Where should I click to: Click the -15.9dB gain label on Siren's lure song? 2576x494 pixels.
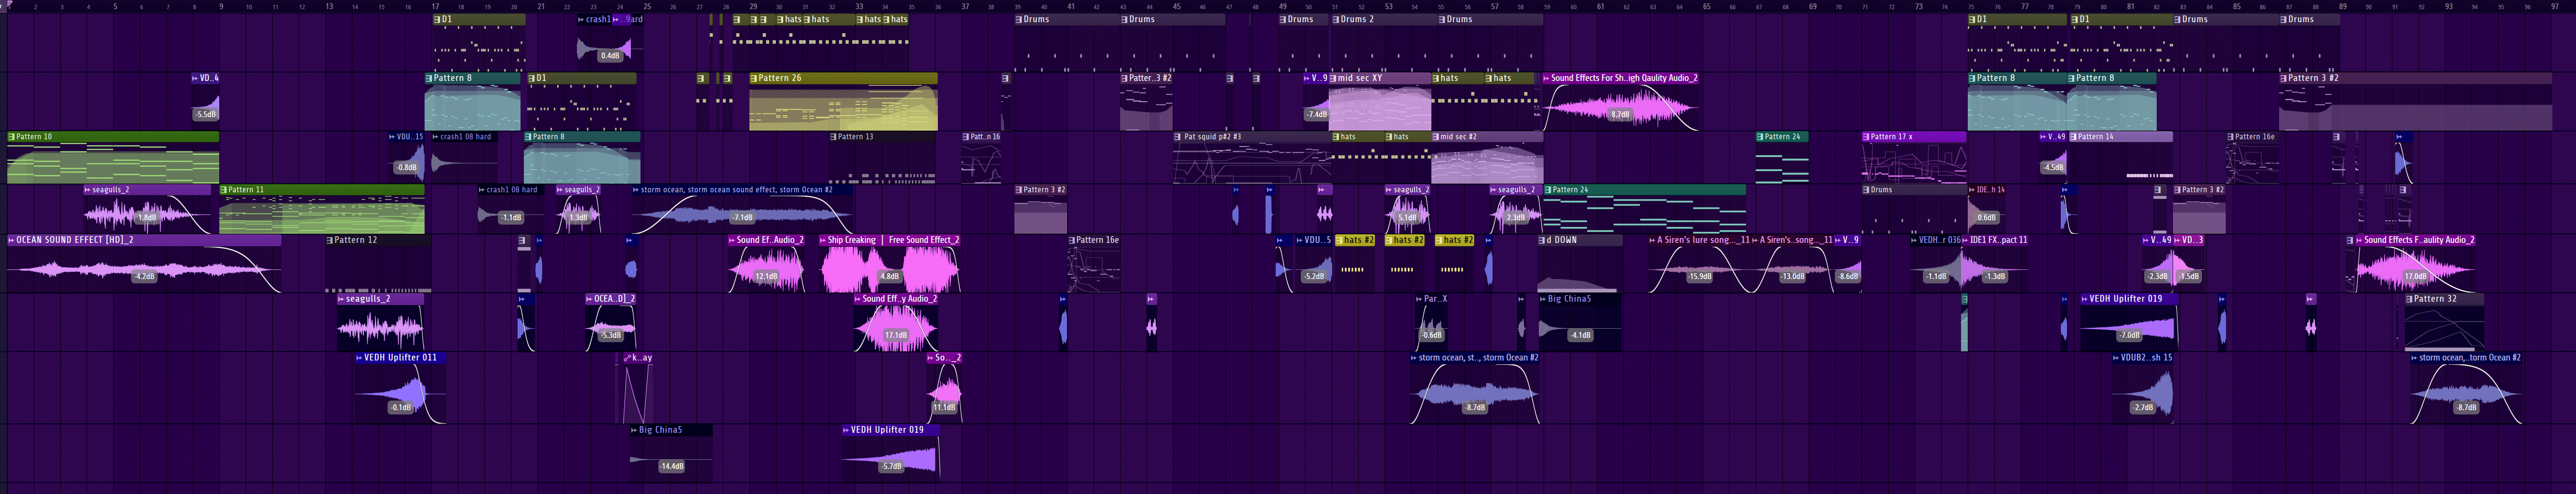pos(1699,277)
